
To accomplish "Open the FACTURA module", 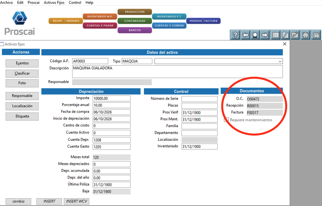I will (x=212, y=21).
